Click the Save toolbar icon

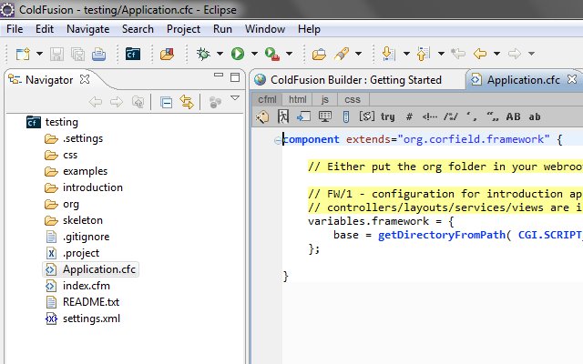coord(56,54)
